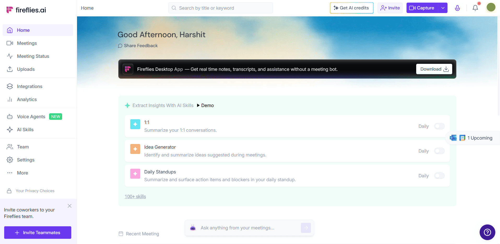Send the AskFred query arrow
This screenshot has width=500, height=244.
pyautogui.click(x=306, y=228)
